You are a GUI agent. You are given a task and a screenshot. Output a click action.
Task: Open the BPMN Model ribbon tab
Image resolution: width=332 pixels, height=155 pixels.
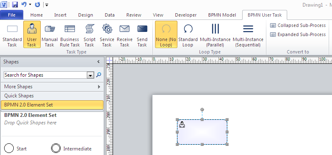[x=222, y=15]
